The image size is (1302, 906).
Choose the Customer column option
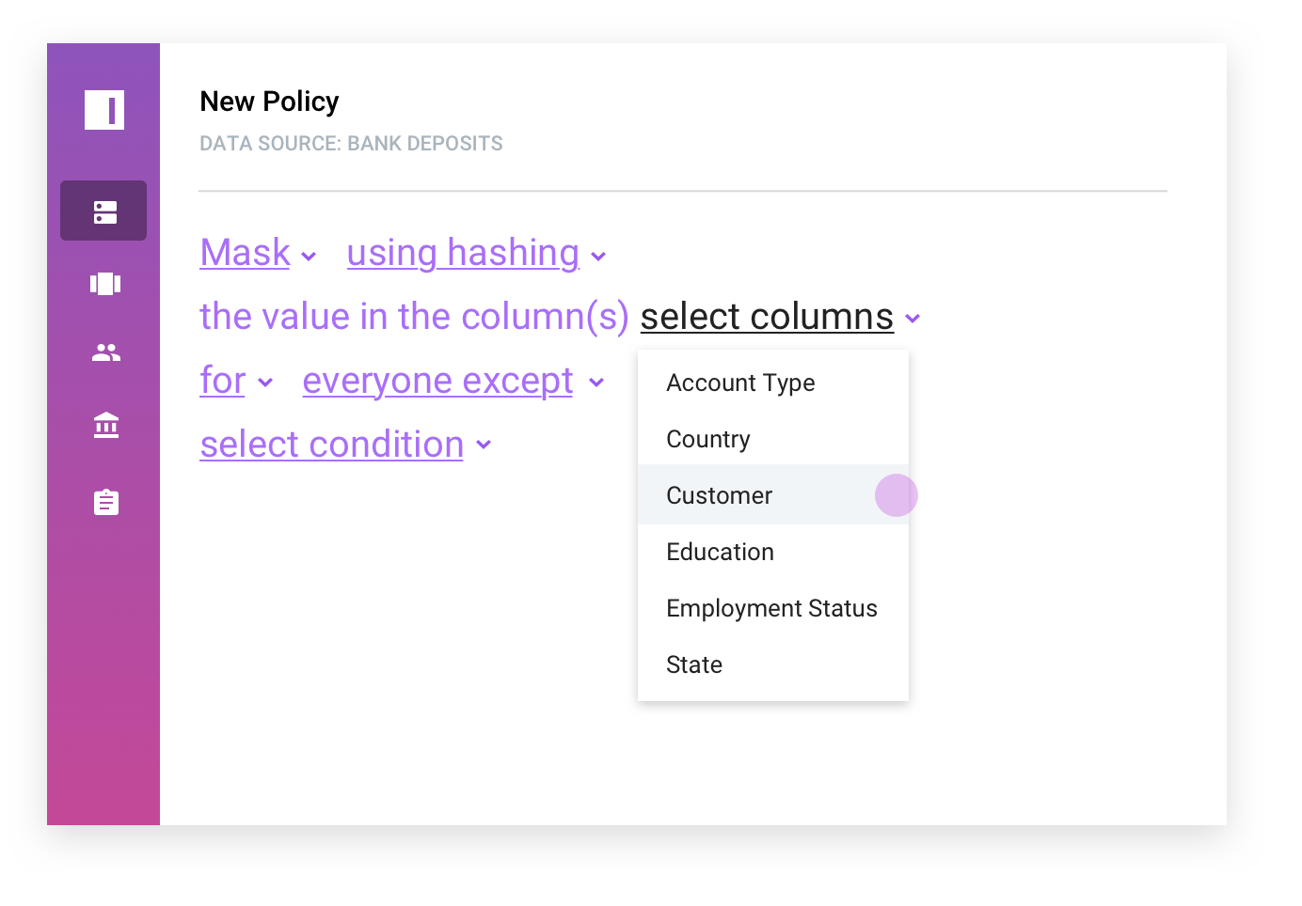[x=773, y=495]
